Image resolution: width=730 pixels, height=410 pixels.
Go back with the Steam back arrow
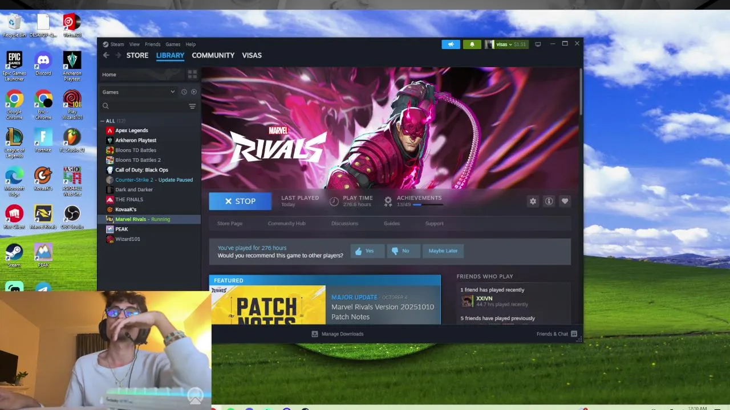pyautogui.click(x=106, y=55)
